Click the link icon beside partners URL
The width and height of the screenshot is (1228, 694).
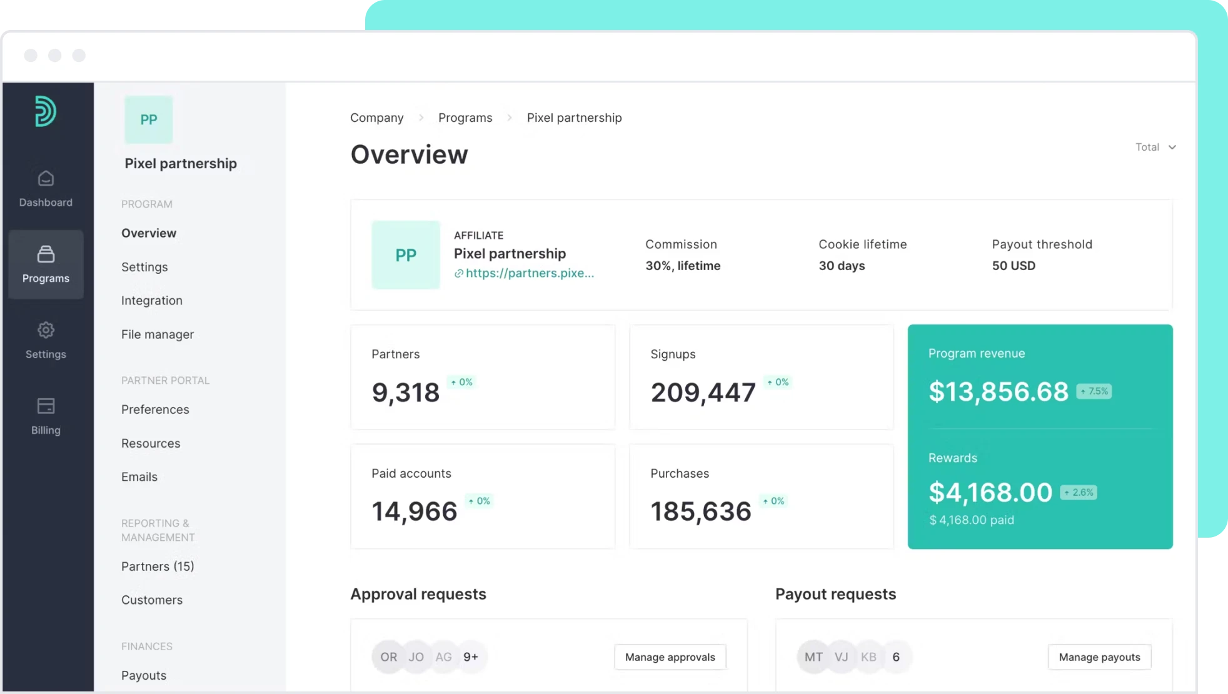(x=459, y=273)
